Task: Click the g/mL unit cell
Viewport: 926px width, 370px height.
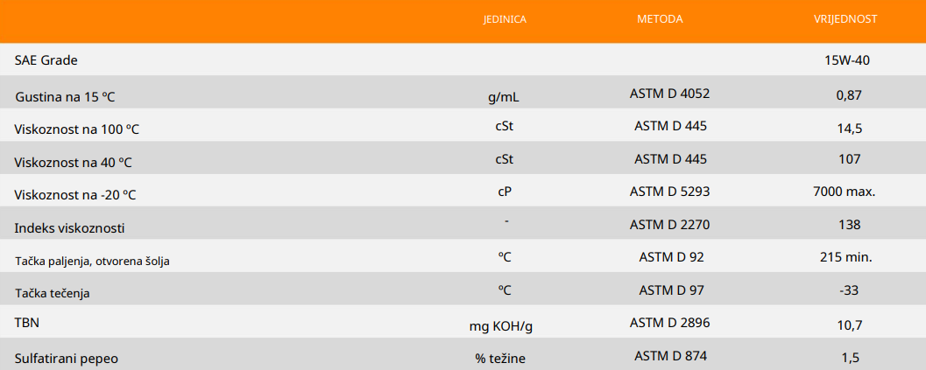Action: point(510,94)
